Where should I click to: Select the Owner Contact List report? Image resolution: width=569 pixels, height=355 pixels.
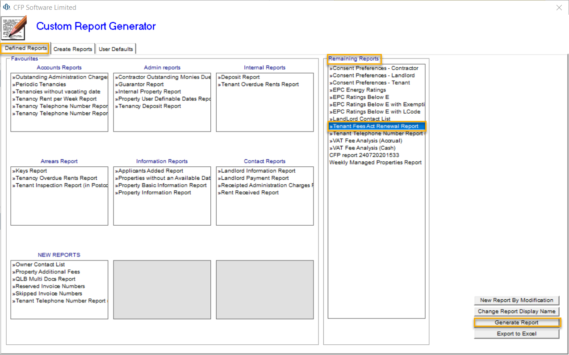(x=38, y=264)
